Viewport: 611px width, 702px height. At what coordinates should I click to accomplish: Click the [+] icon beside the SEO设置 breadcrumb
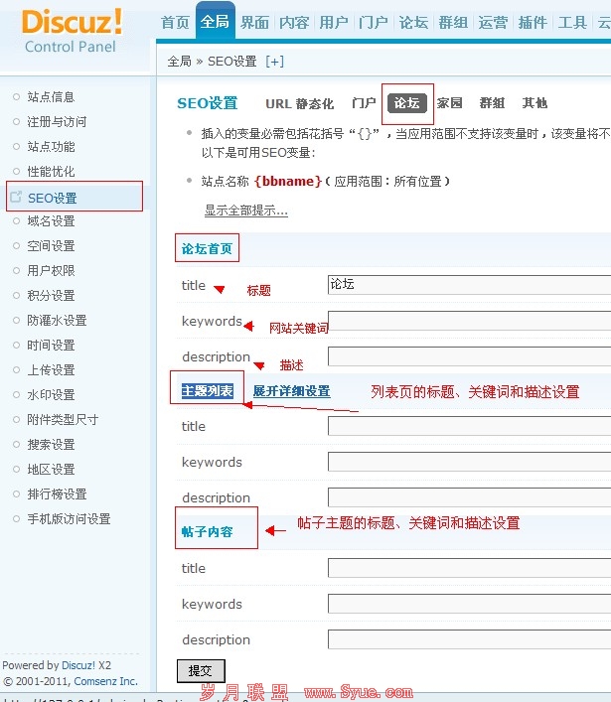pos(274,61)
